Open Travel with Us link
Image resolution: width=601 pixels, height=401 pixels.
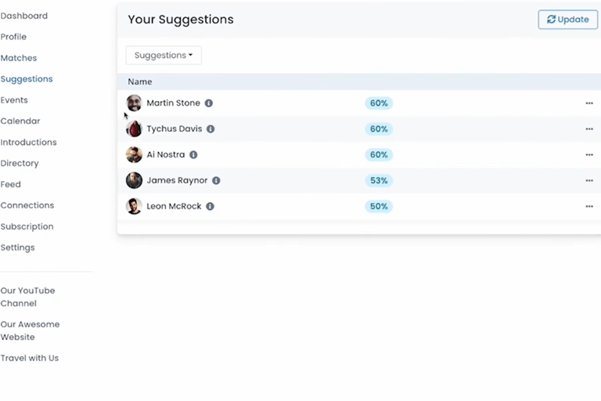tap(30, 358)
